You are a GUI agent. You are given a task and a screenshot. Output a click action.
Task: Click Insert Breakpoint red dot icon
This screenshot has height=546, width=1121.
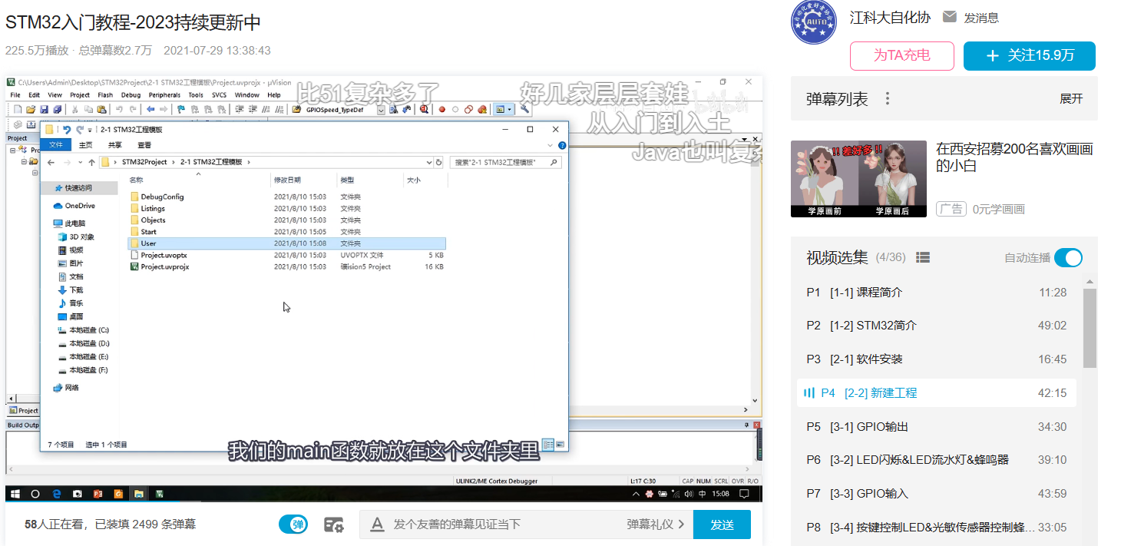(441, 110)
